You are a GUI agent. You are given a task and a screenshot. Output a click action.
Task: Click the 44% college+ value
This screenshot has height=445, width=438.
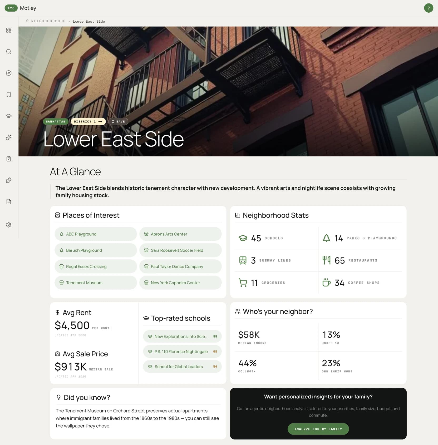tap(247, 363)
